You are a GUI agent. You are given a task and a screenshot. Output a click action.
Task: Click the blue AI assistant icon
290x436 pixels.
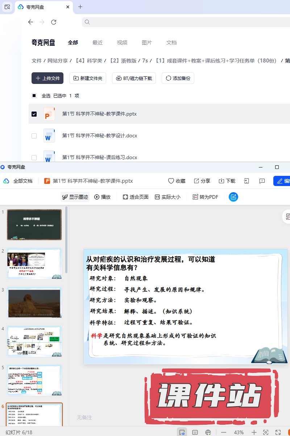point(233,197)
